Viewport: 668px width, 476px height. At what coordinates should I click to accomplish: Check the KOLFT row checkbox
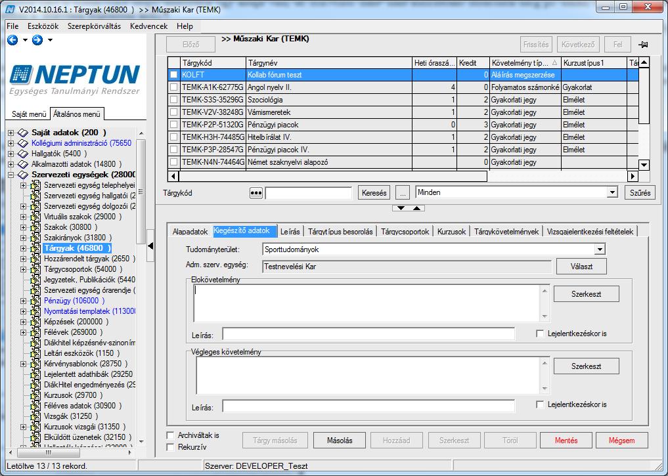[174, 74]
